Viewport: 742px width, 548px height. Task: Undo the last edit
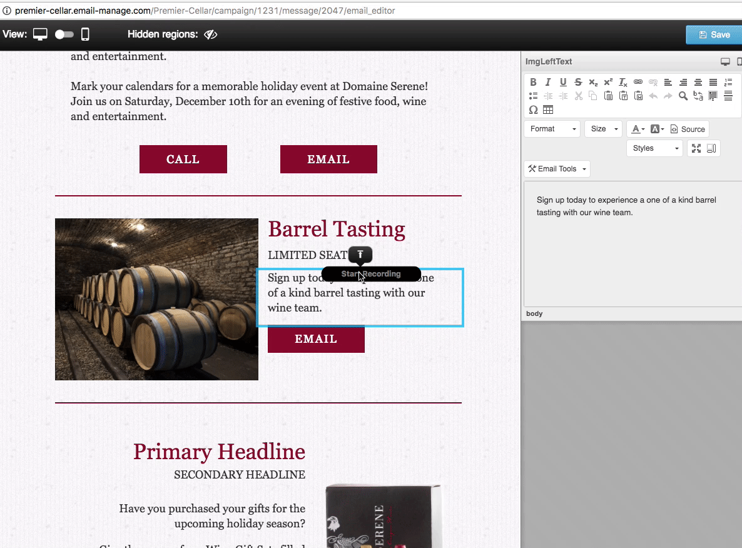653,96
